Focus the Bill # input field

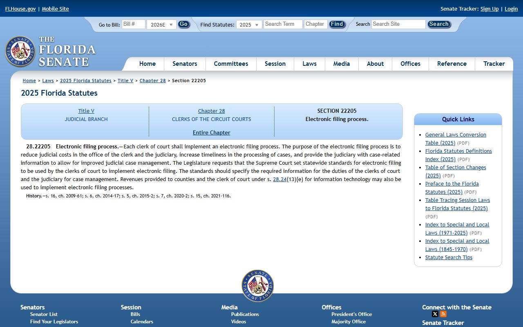pos(134,24)
